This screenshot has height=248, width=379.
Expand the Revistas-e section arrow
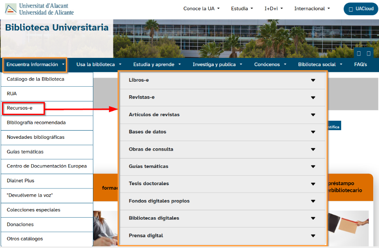[313, 98]
